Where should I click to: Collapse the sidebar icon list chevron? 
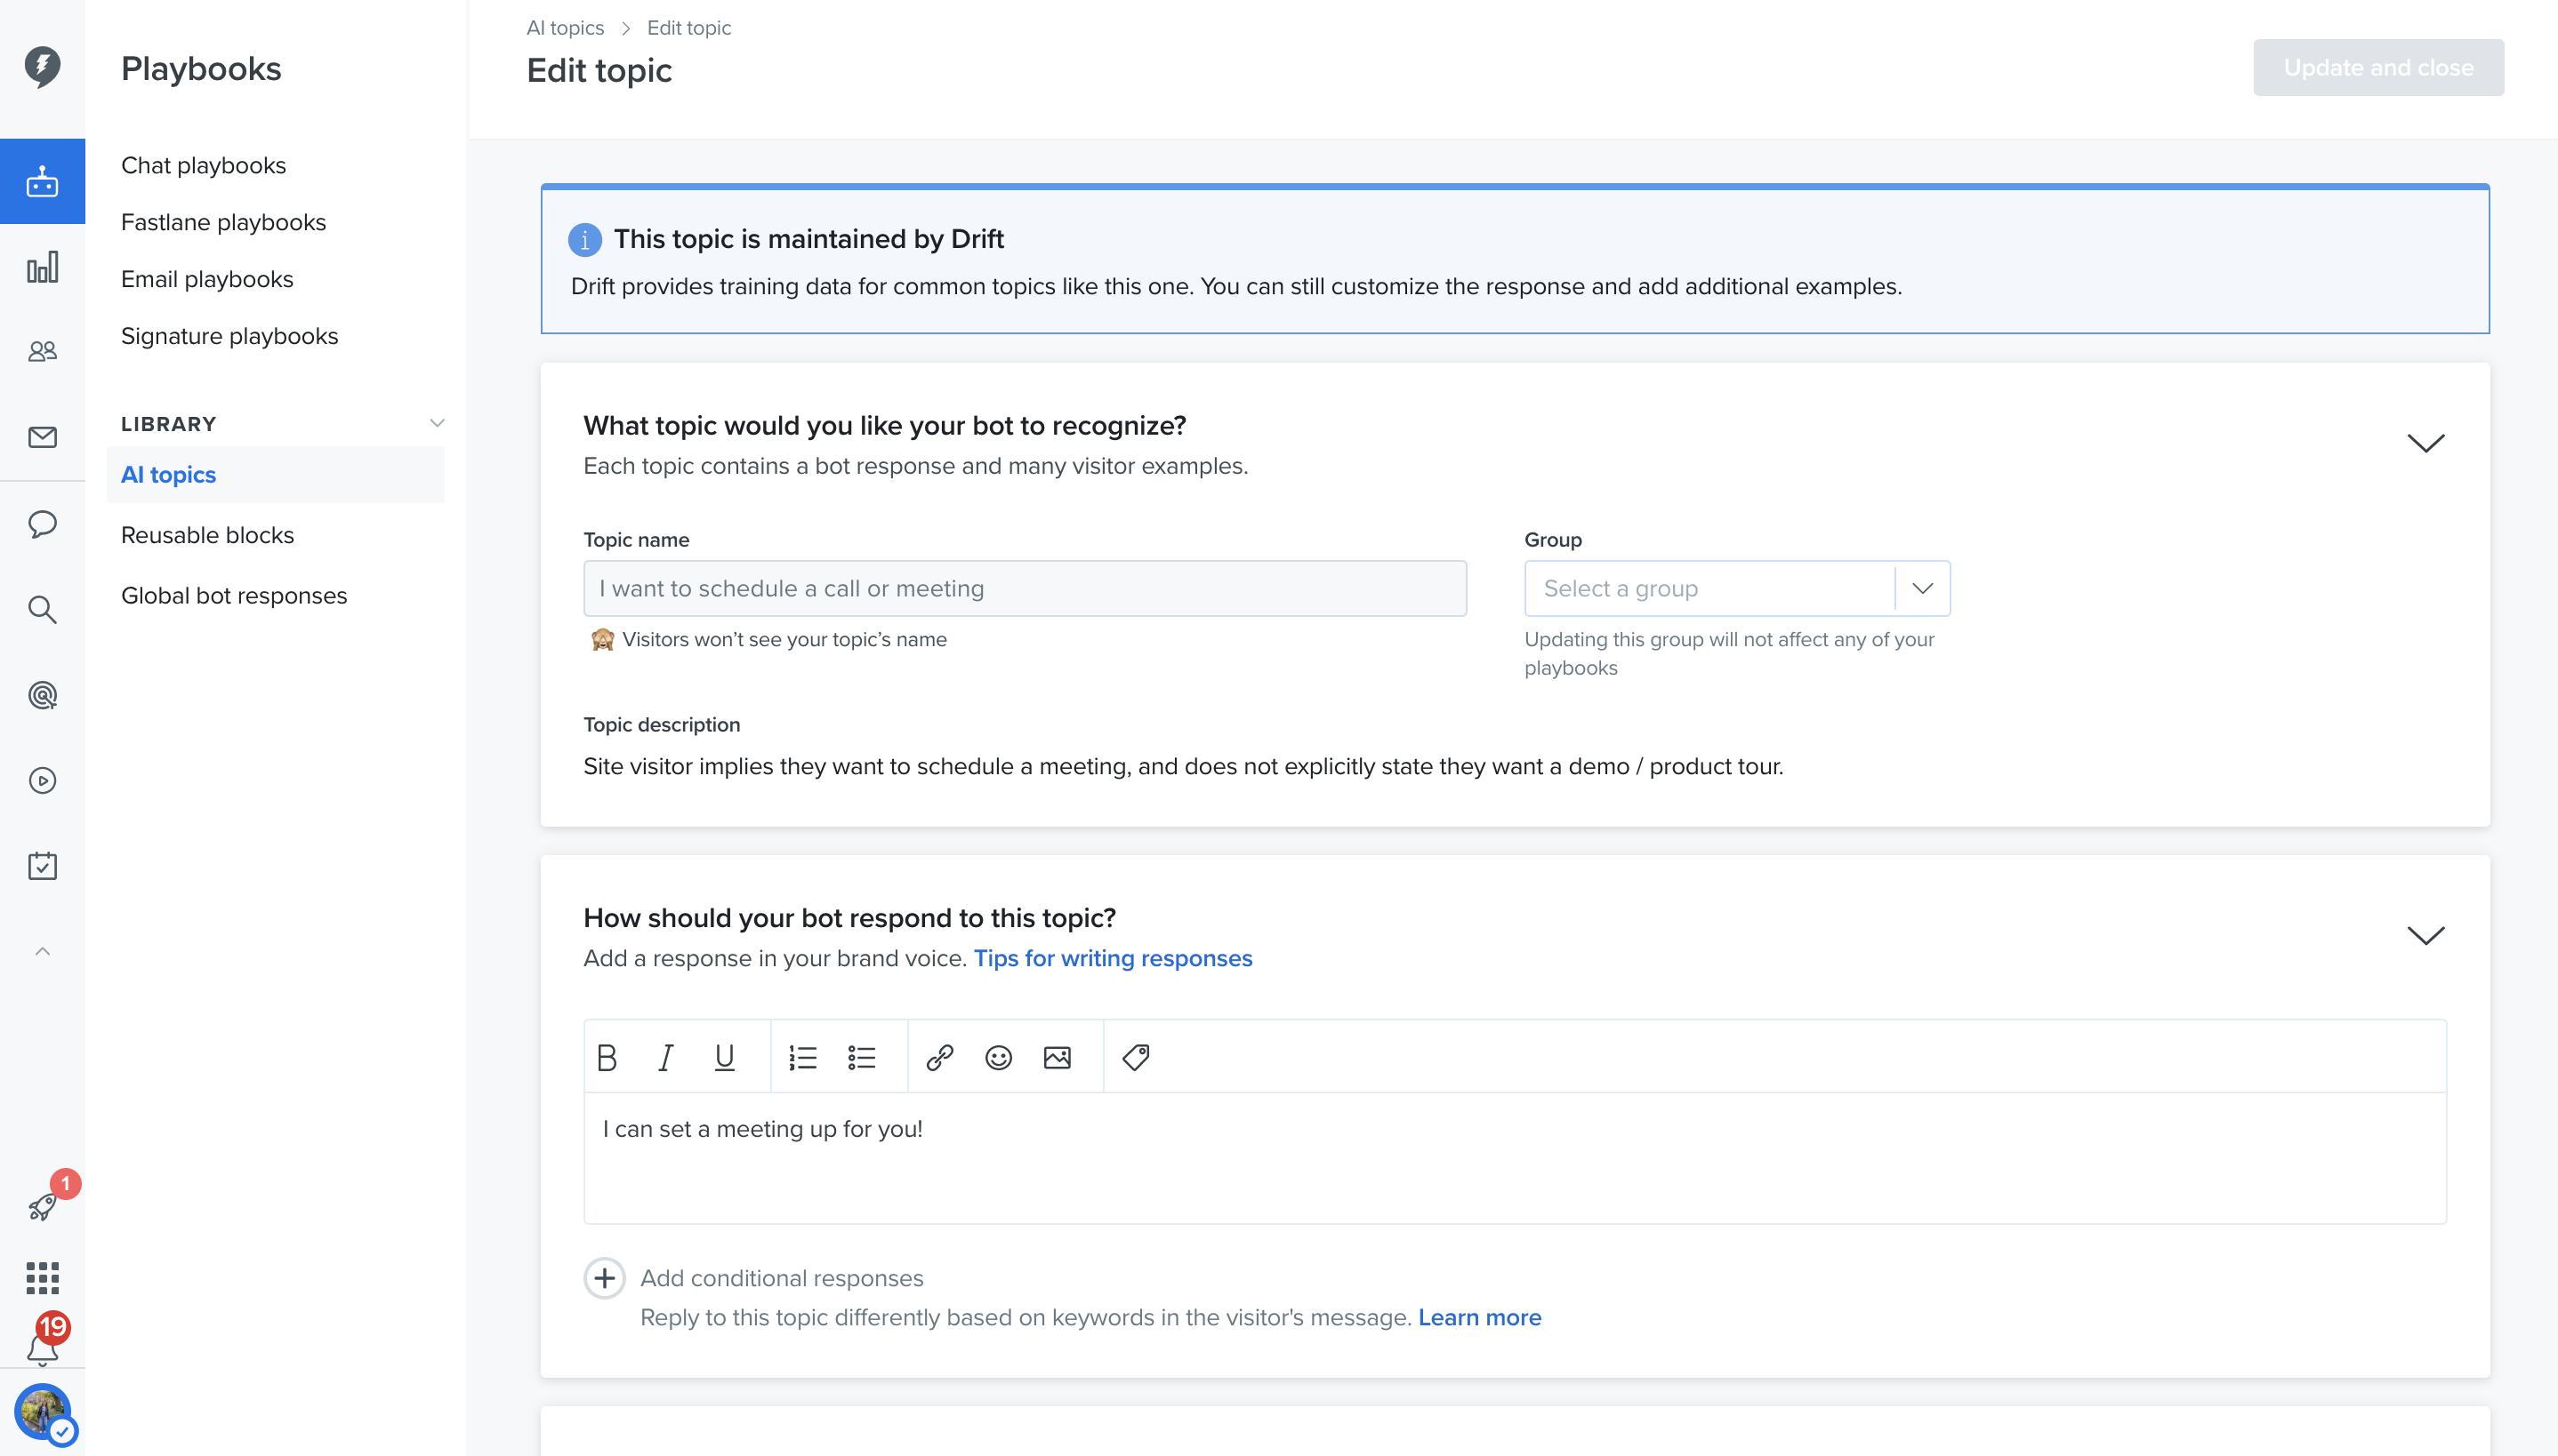[x=42, y=951]
